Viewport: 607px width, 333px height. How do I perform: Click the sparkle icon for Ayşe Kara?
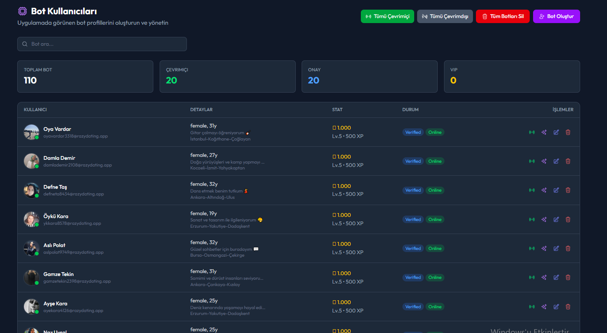click(x=544, y=307)
